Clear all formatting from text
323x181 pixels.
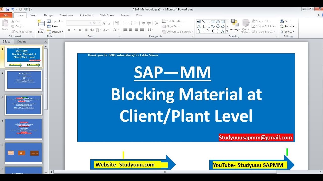117,23
